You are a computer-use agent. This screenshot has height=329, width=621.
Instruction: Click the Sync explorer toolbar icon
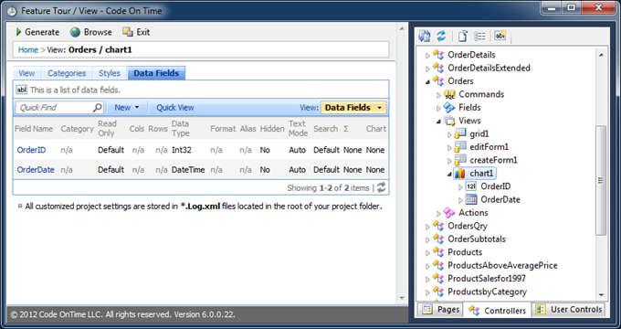(425, 36)
